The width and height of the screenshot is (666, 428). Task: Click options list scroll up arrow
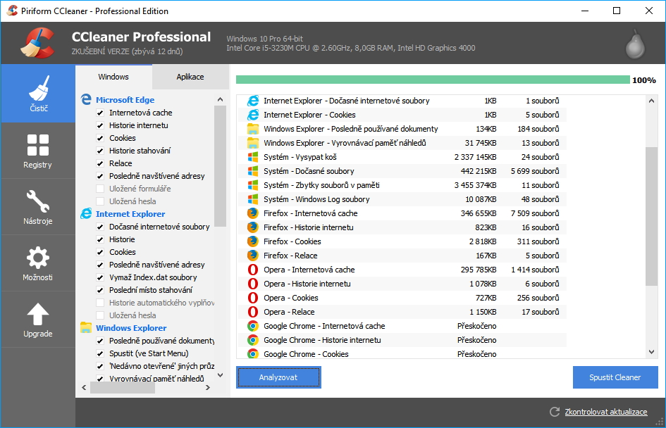pyautogui.click(x=220, y=100)
